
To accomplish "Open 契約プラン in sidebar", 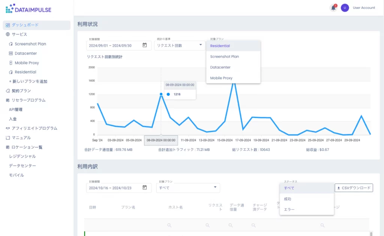I will [x=21, y=91].
